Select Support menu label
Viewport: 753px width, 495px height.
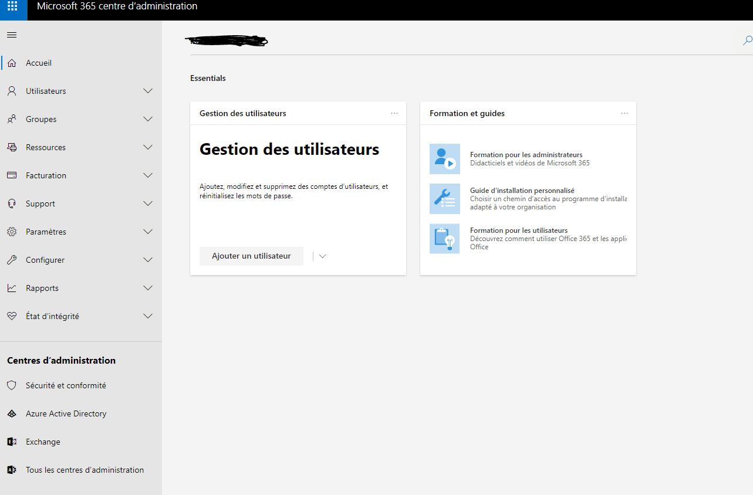[x=40, y=204]
